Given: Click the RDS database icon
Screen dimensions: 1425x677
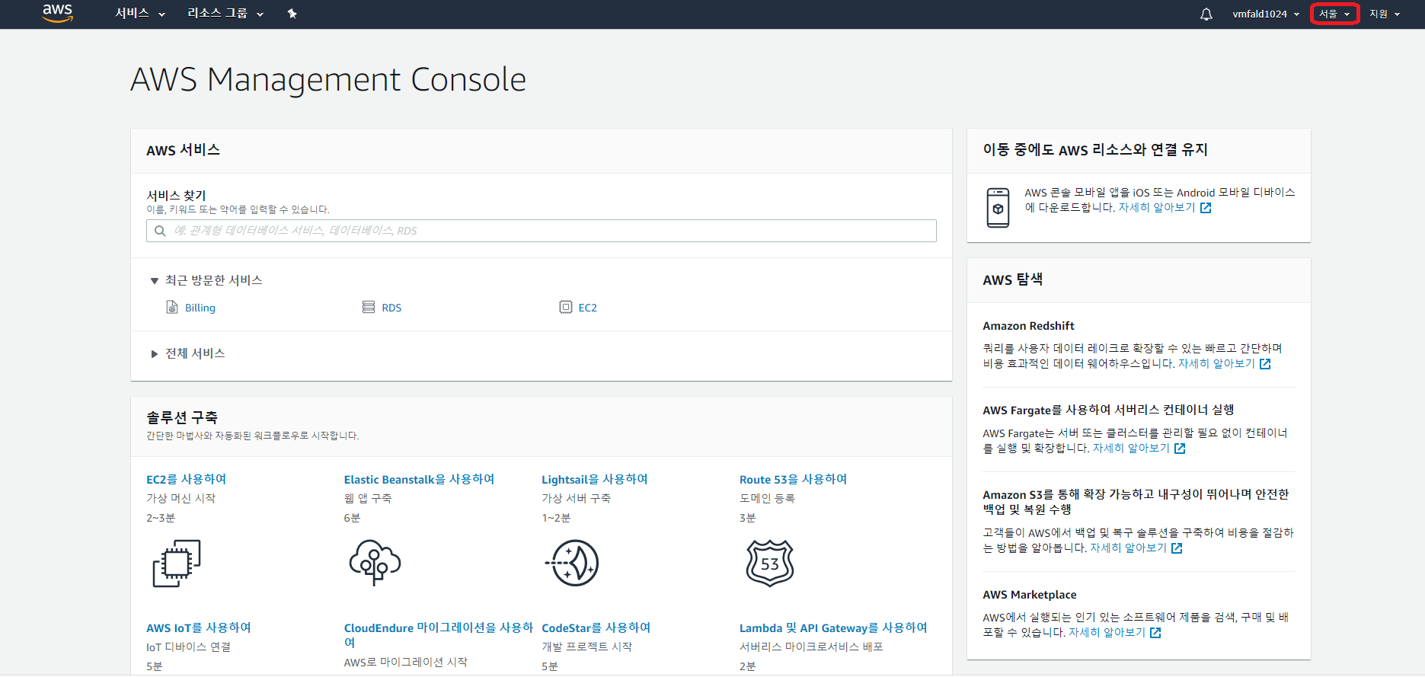Looking at the screenshot, I should click(x=369, y=307).
